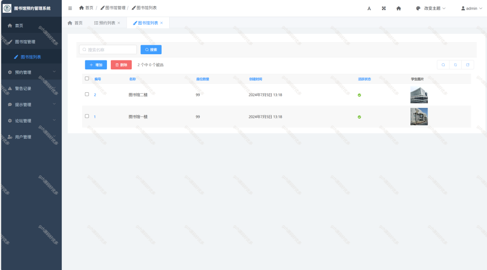This screenshot has width=487, height=270.
Task: Click the palette icon beside 改变主题
Action: pyautogui.click(x=418, y=9)
